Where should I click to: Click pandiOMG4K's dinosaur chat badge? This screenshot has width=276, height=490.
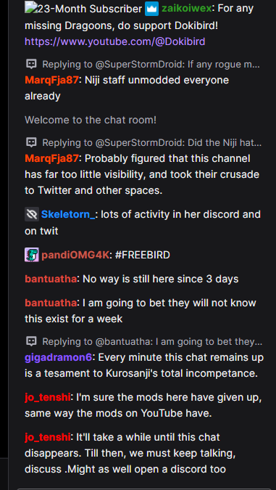click(32, 255)
